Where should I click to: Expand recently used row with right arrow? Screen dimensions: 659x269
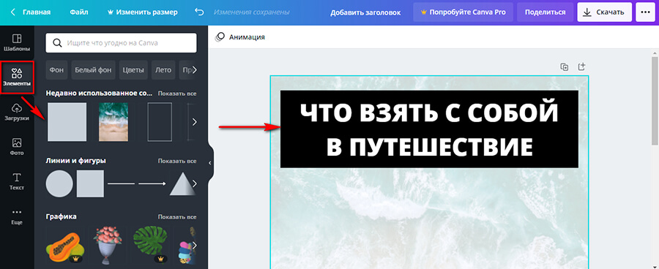[194, 121]
